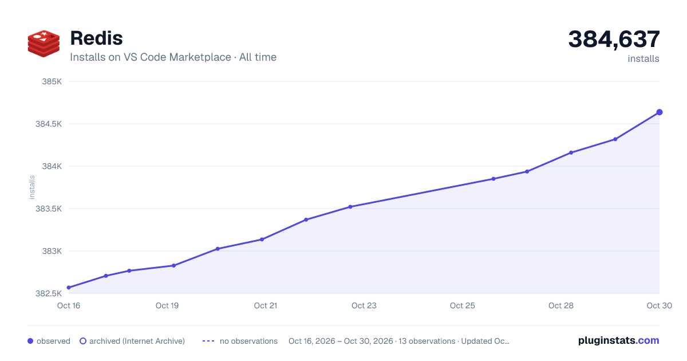687x361 pixels.
Task: Select the data point just above 383.5K line
Action: coord(350,207)
